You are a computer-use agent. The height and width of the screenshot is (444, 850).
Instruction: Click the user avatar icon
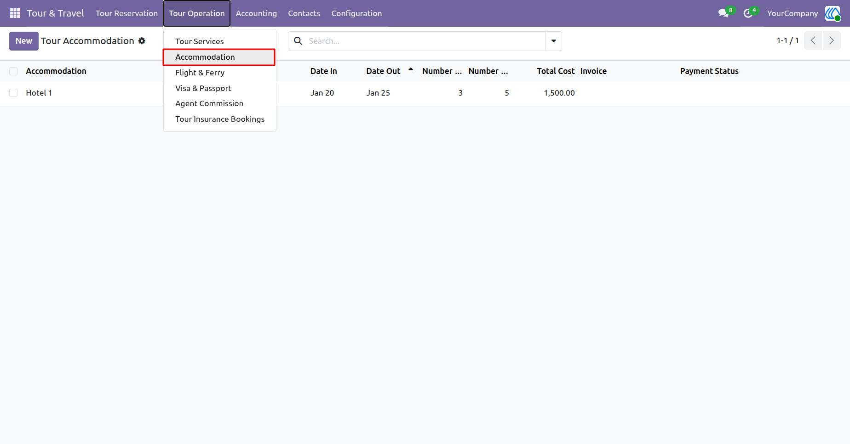(x=833, y=13)
